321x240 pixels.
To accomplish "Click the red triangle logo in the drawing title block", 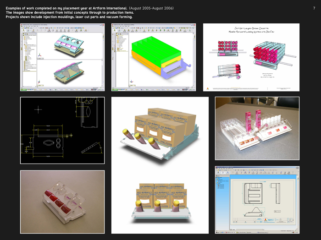I will (x=266, y=220).
